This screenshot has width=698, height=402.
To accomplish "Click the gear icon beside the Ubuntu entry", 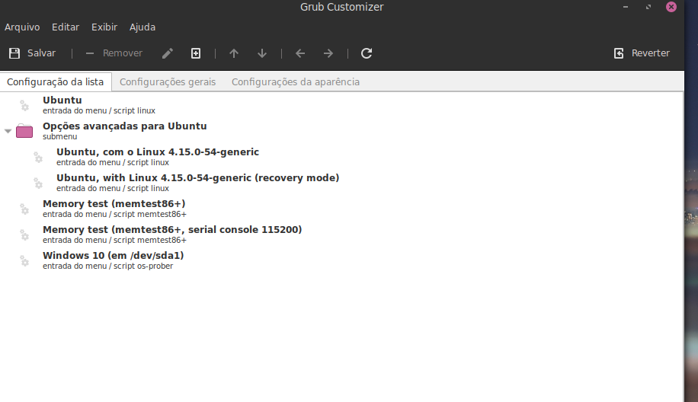I will click(x=24, y=105).
